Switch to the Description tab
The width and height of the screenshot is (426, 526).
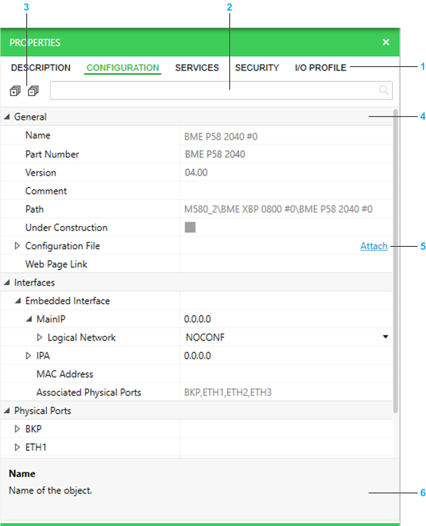pyautogui.click(x=41, y=68)
